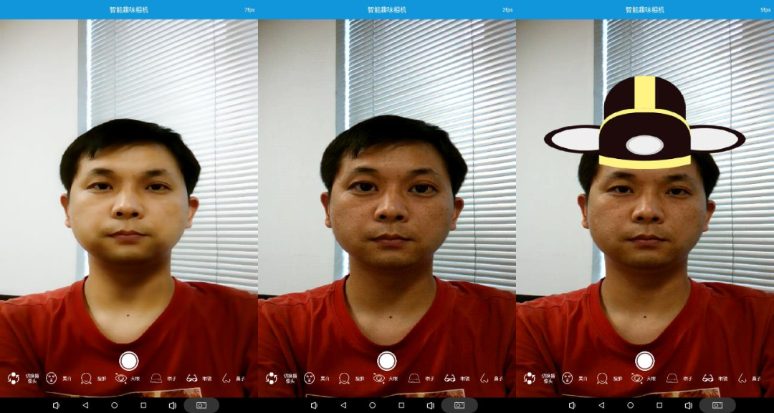Tap the shutter button in the 5fps screen
The height and width of the screenshot is (413, 774).
pos(645,361)
